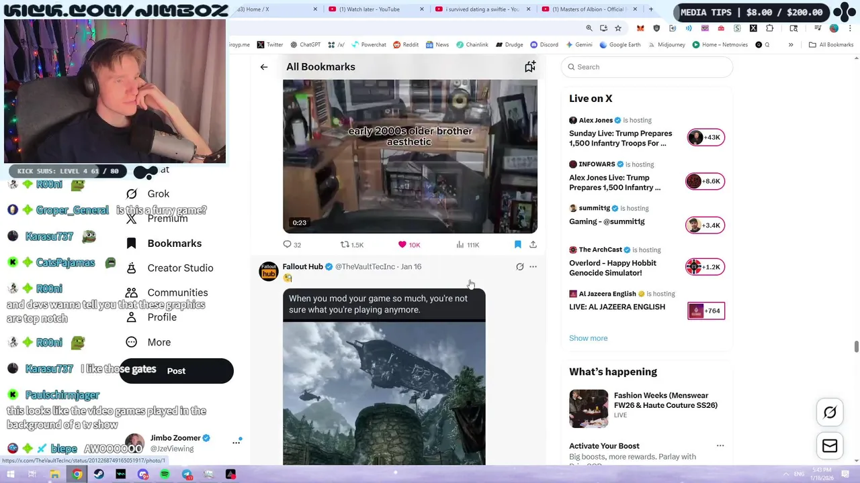
Task: Close the Watch later YouTube tab
Action: pos(422,9)
